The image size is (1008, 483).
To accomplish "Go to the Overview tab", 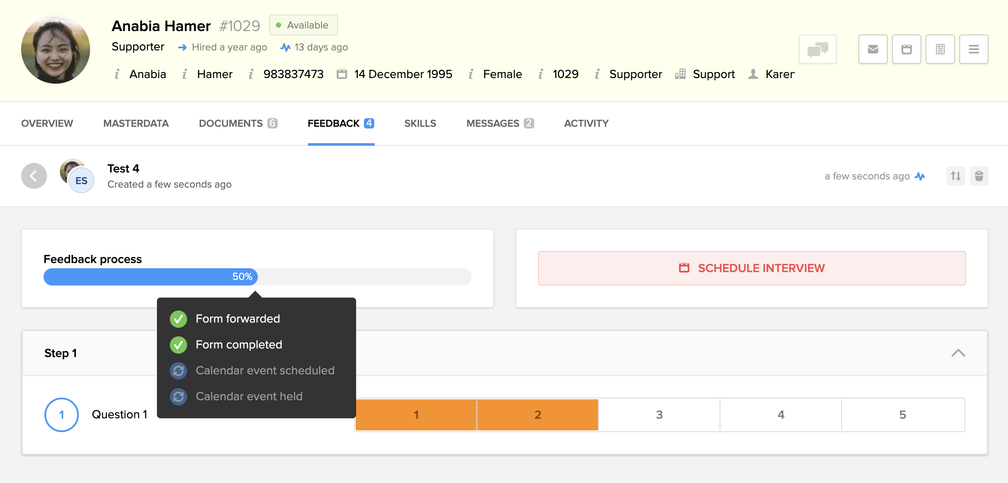I will click(47, 124).
